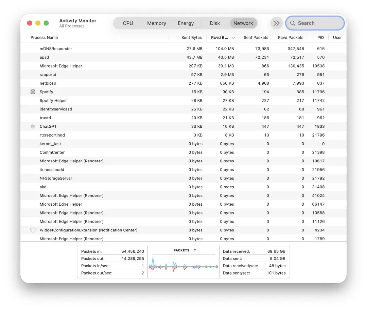Select the Network tab
This screenshot has width=367, height=310.
[x=243, y=23]
